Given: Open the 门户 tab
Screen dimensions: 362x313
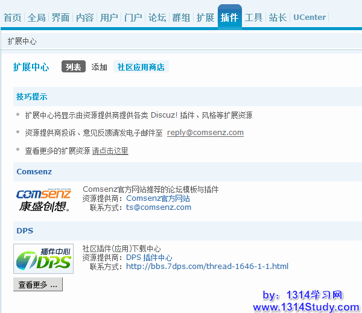Looking at the screenshot, I should pyautogui.click(x=133, y=17).
